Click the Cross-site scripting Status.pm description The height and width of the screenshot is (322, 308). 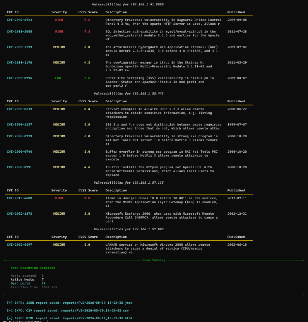click(x=159, y=82)
